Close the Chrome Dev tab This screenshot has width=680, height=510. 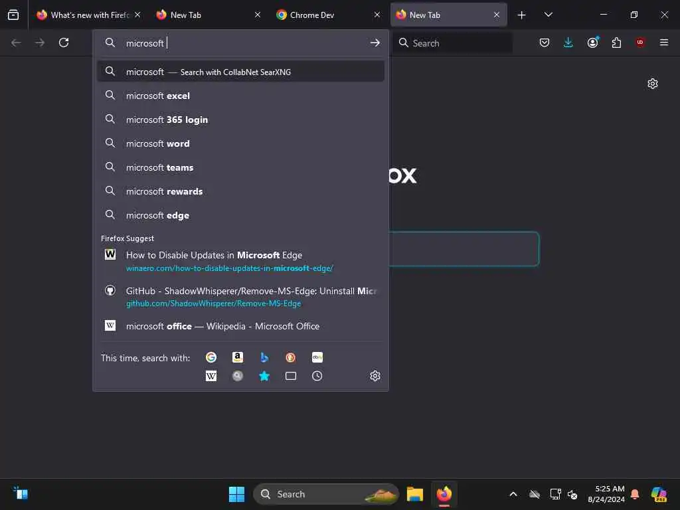pyautogui.click(x=377, y=15)
